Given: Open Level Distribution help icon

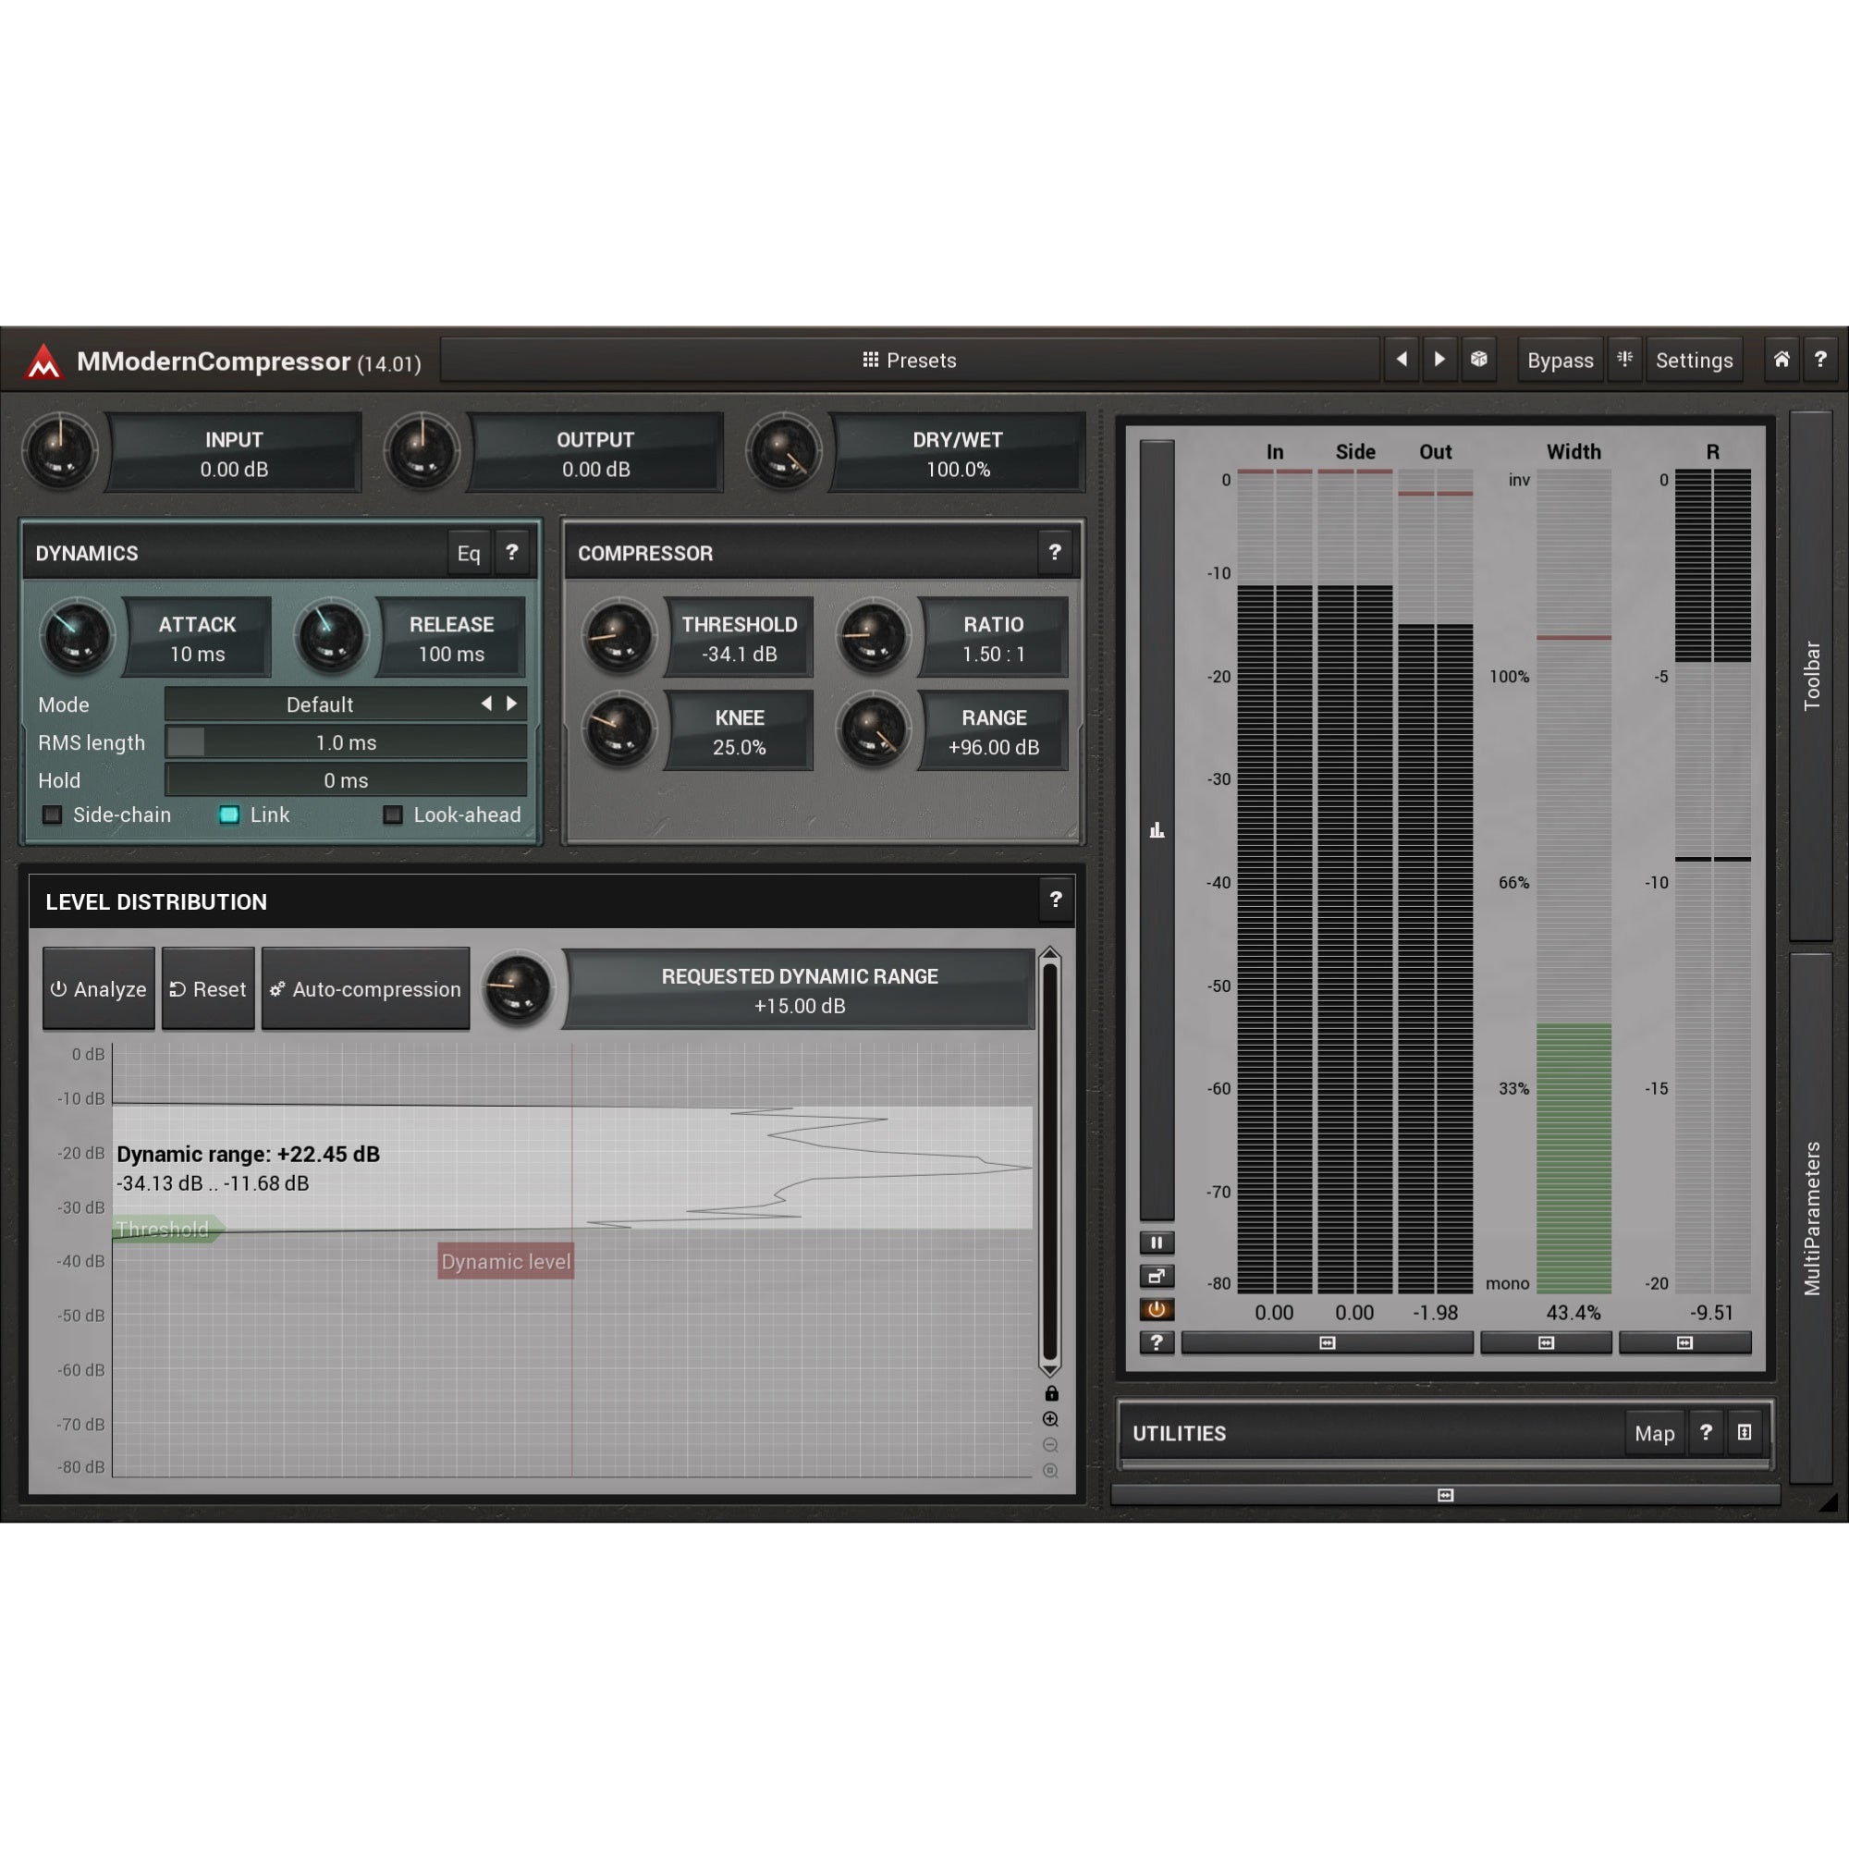Looking at the screenshot, I should pyautogui.click(x=1056, y=900).
